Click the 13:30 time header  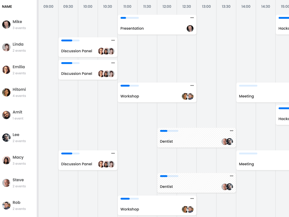pos(226,6)
